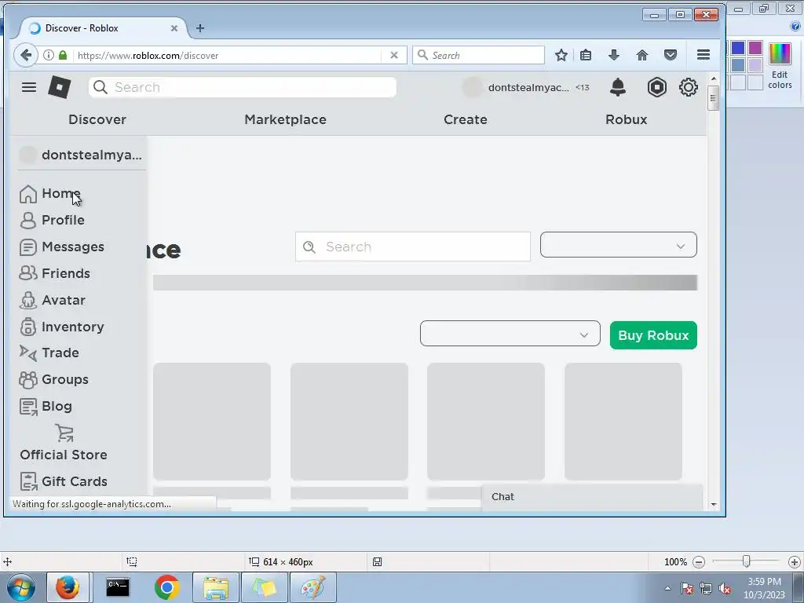Open Messages in the sidebar
This screenshot has height=603, width=804.
(x=61, y=247)
